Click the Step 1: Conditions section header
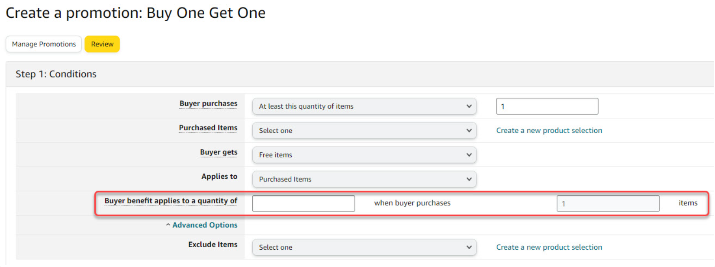The image size is (715, 267). (56, 74)
